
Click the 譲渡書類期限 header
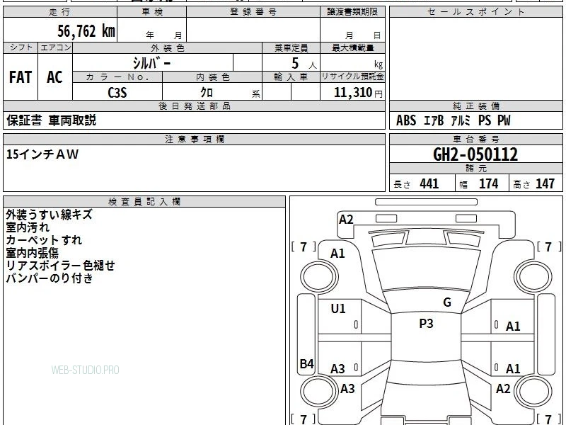(x=352, y=12)
